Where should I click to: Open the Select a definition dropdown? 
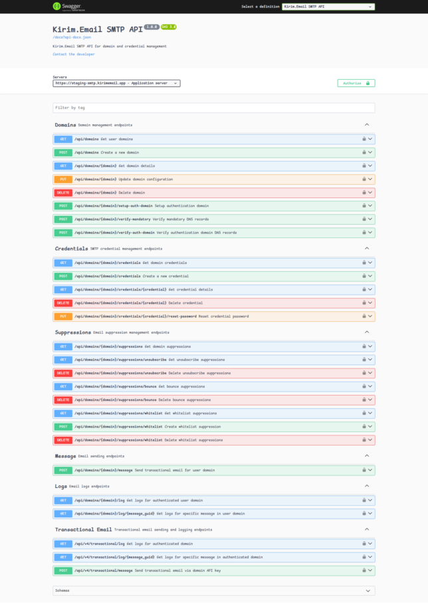pyautogui.click(x=328, y=7)
